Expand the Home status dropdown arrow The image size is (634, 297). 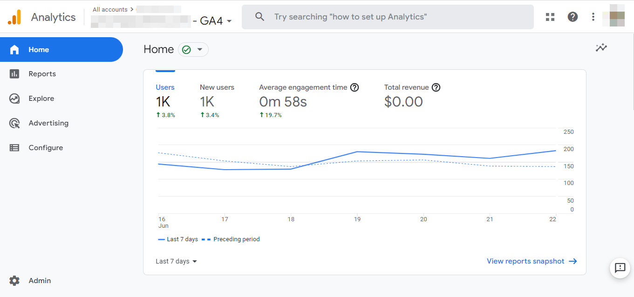pos(200,49)
